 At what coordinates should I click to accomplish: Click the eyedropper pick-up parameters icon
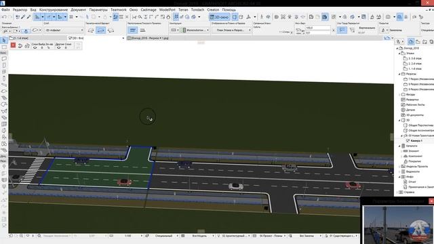pyautogui.click(x=23, y=17)
